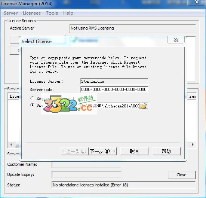The width and height of the screenshot is (206, 198).
Task: Click the 帮助 help button
Action: click(x=166, y=151)
